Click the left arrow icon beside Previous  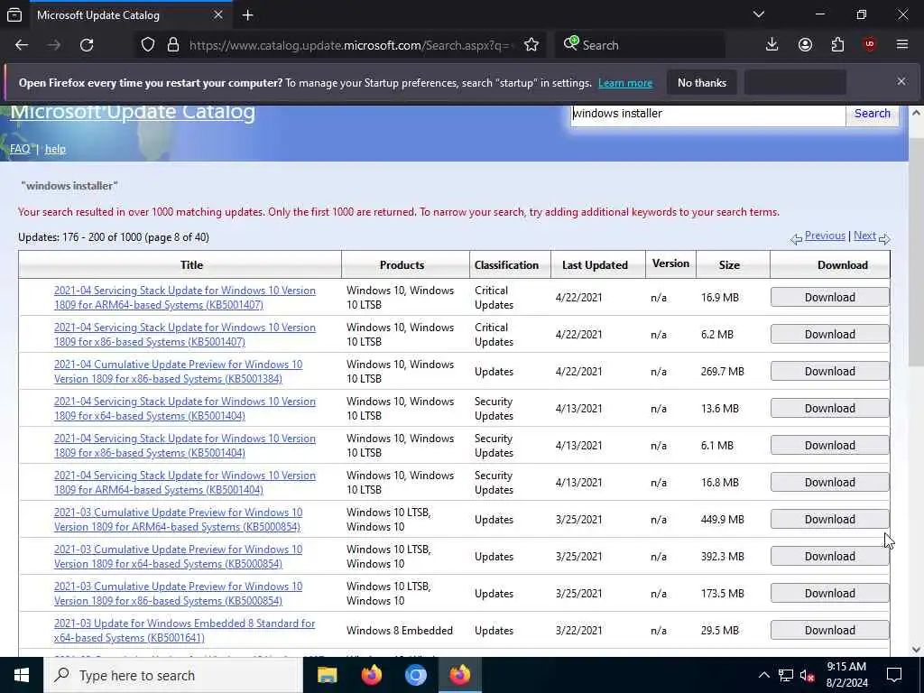[796, 238]
